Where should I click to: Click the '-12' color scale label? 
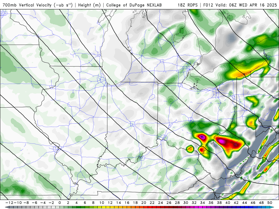point(9,203)
